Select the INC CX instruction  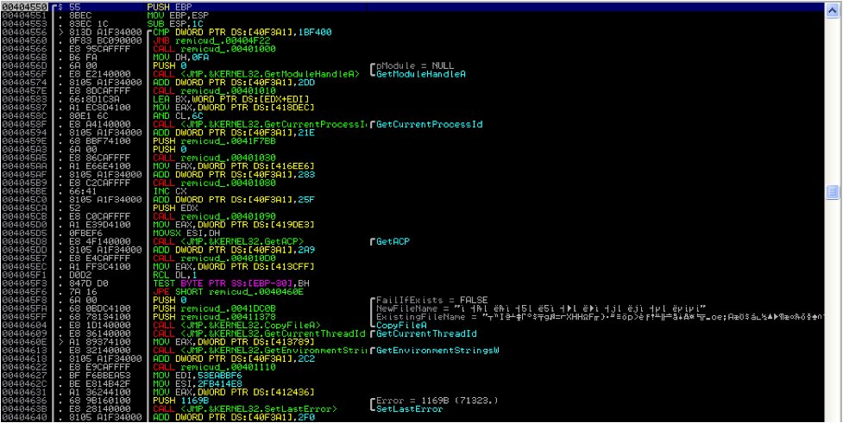pyautogui.click(x=169, y=191)
